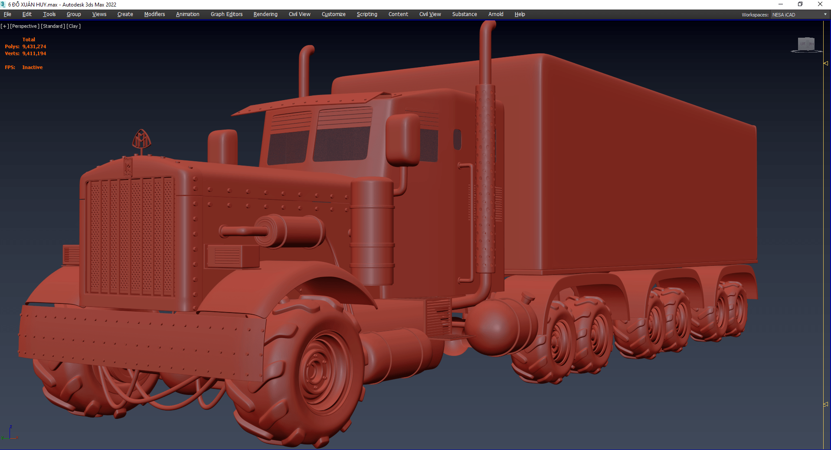Viewport: 831px width, 450px height.
Task: Minimize the 3ds Max window
Action: coord(780,4)
